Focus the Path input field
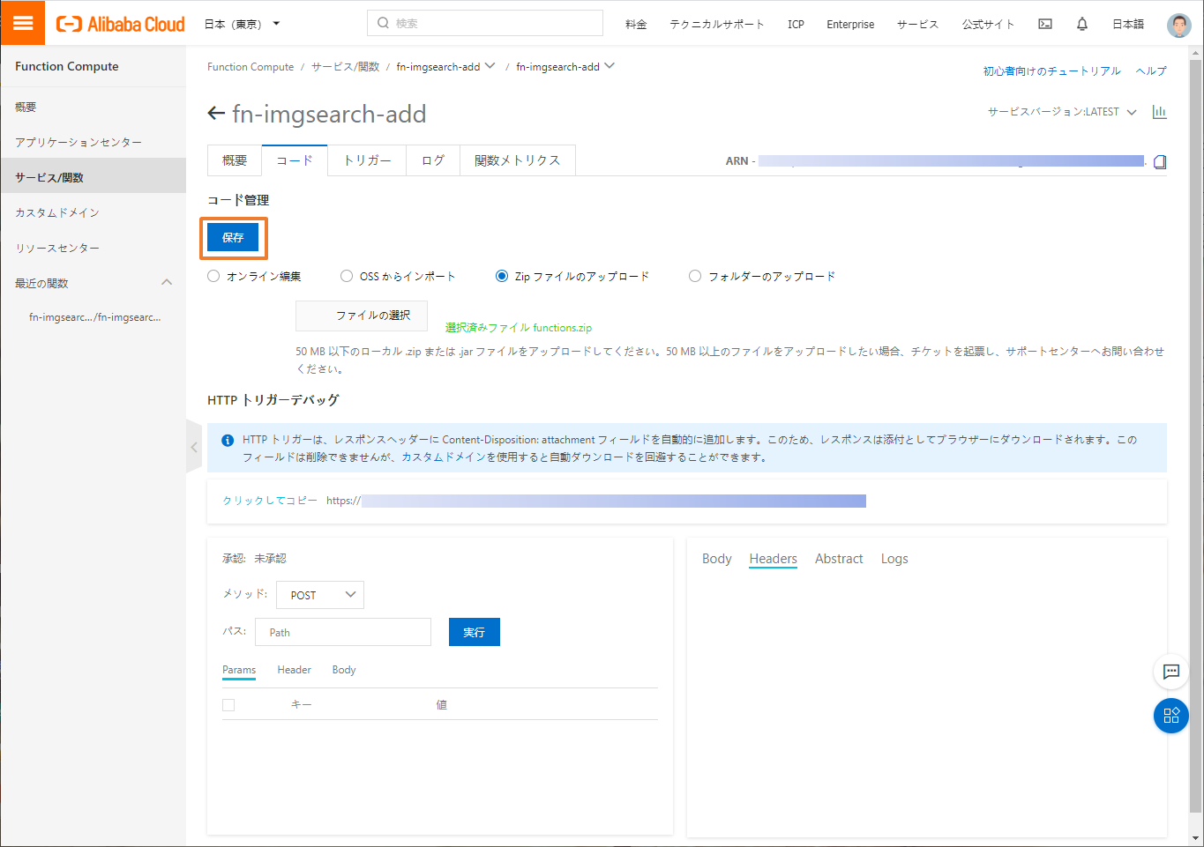 click(x=343, y=632)
